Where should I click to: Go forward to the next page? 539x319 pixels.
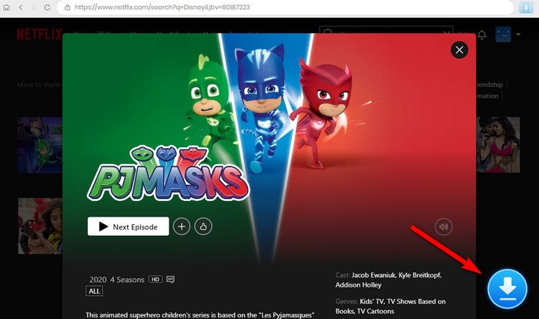tap(33, 7)
